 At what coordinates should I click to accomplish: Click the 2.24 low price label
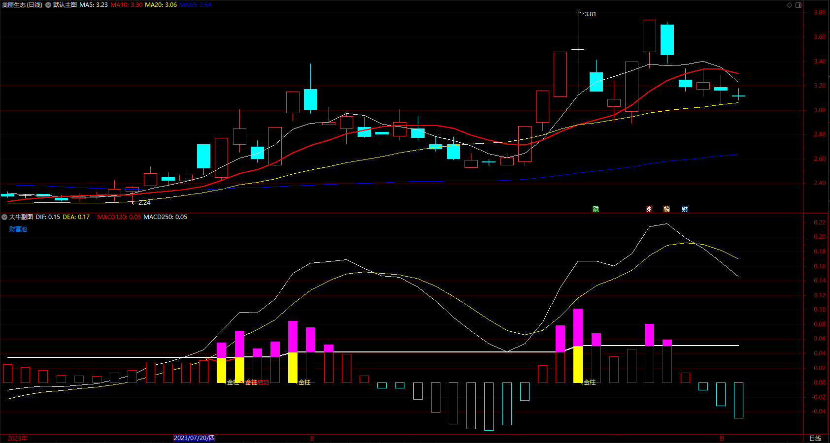coord(144,203)
